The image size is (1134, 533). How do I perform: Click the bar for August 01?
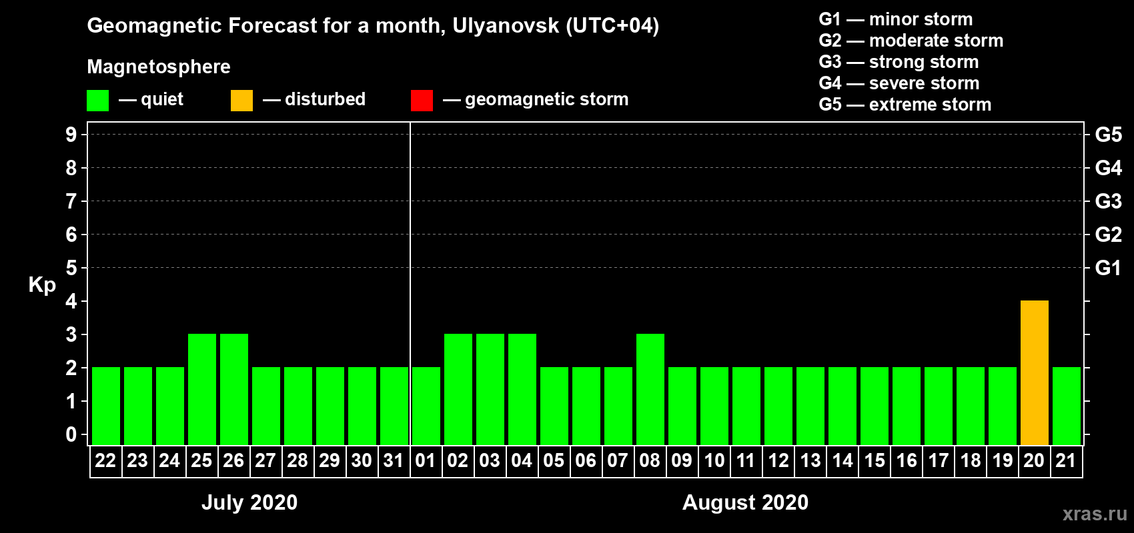tap(426, 406)
